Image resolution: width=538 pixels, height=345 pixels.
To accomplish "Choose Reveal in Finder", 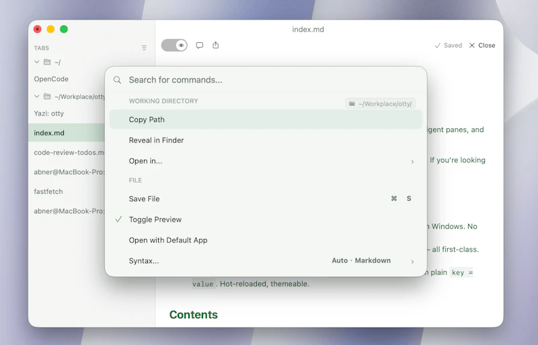I will pos(266,140).
